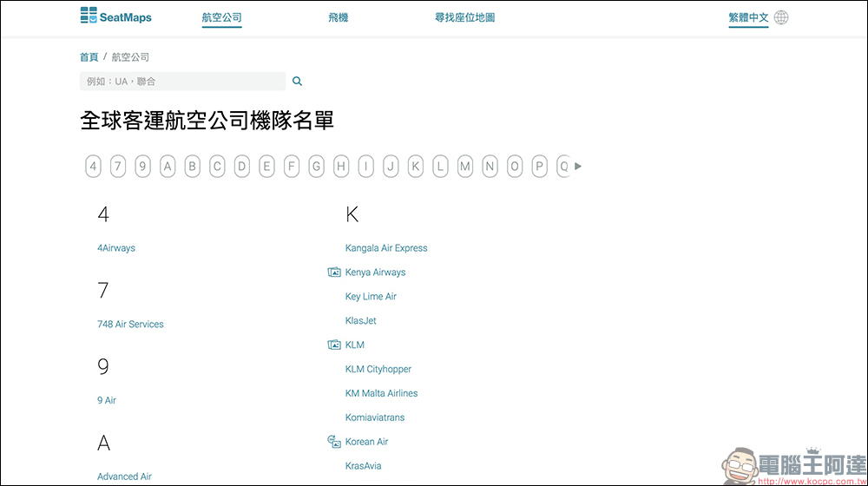
Task: Open the Kenya Airways link
Action: click(x=375, y=273)
